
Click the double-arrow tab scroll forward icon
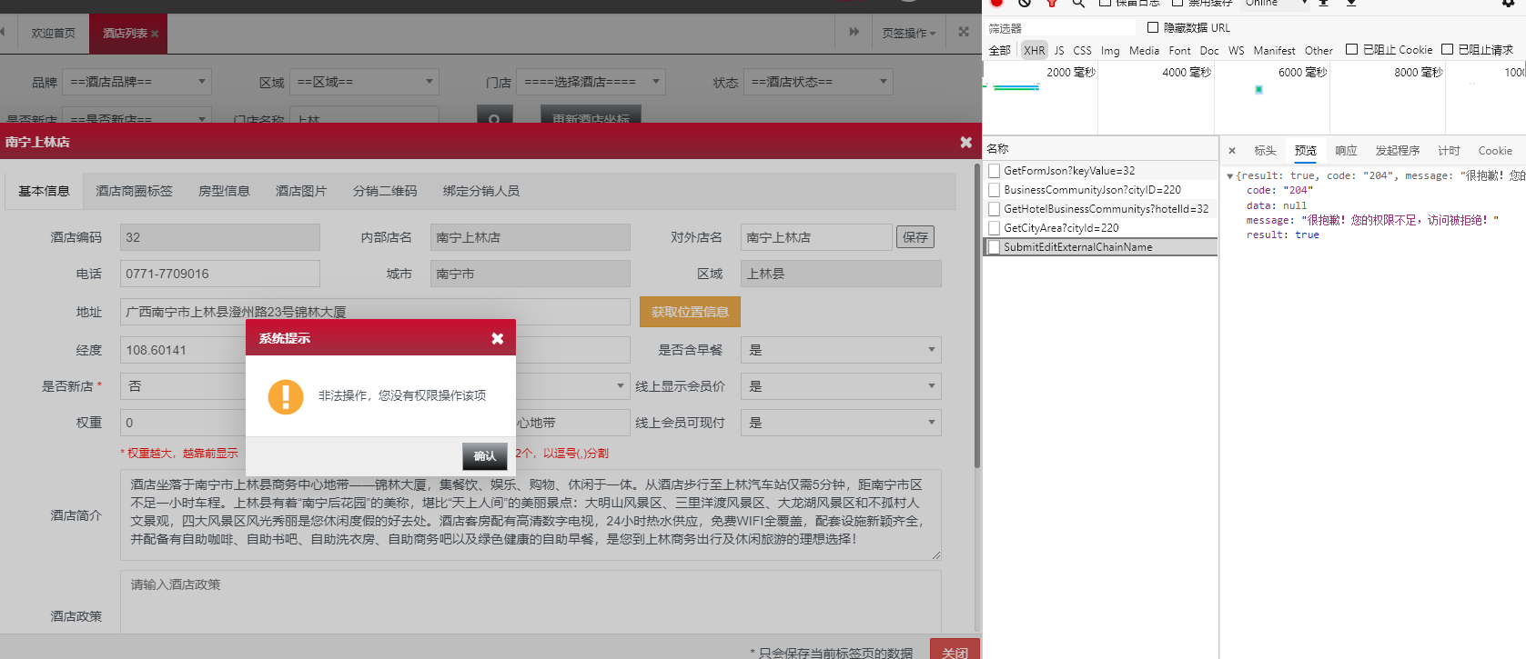tap(854, 32)
